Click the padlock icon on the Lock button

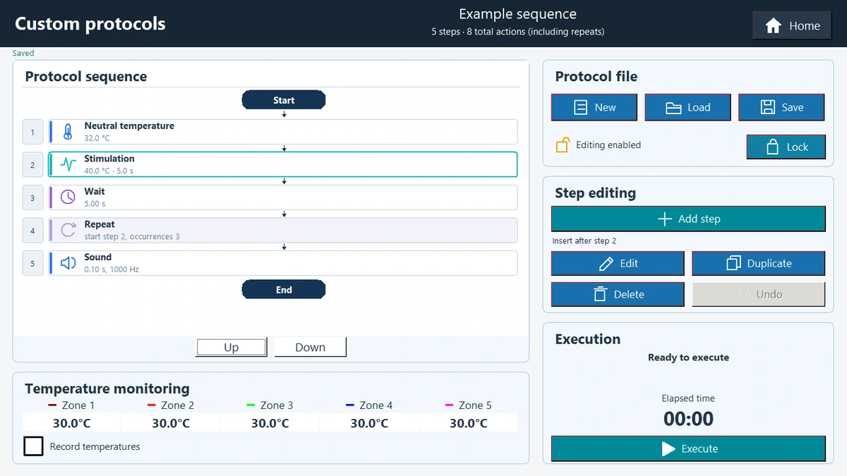[772, 147]
